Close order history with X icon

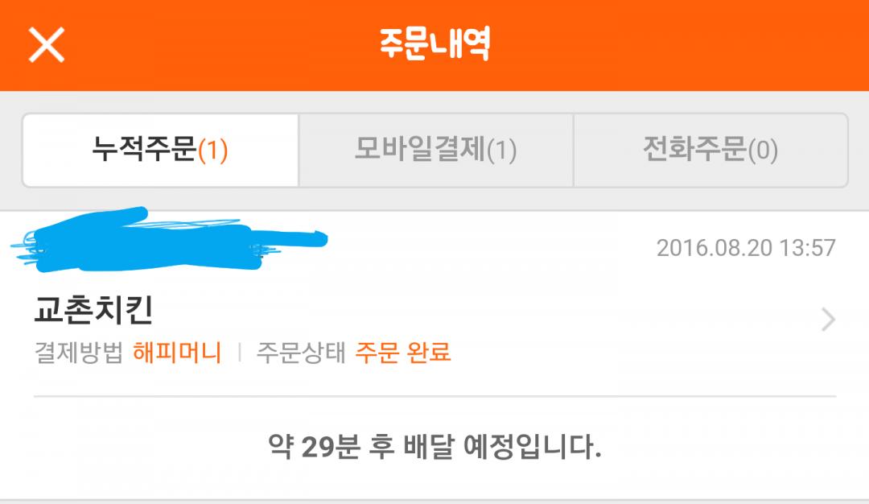pyautogui.click(x=47, y=44)
